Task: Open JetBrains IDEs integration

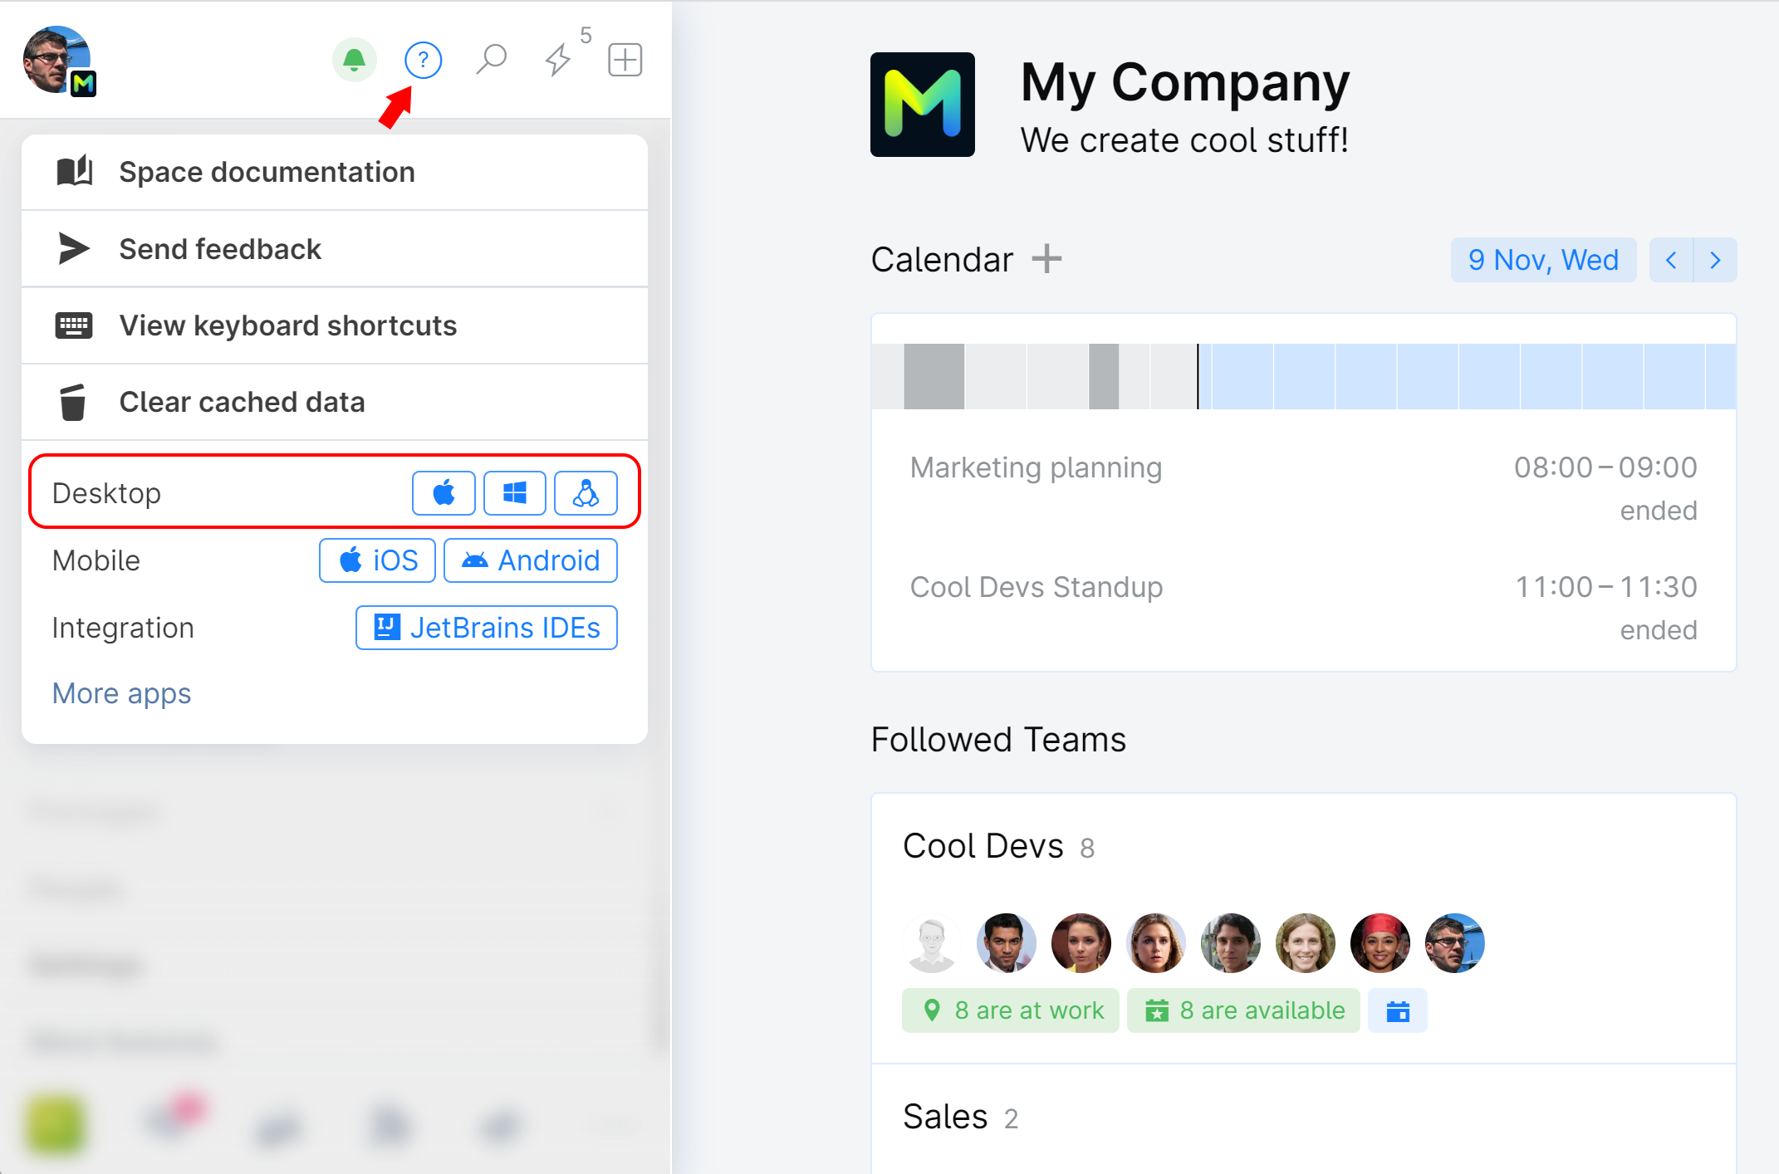Action: (x=486, y=628)
